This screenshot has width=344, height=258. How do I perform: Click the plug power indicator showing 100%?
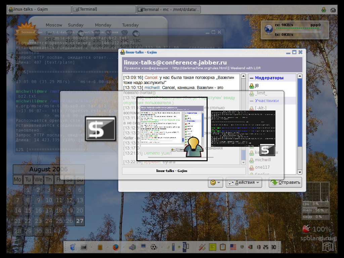pos(306,229)
